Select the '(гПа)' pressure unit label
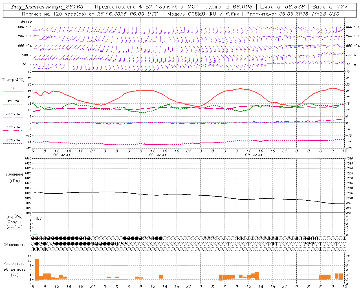The image size is (361, 289). (x=15, y=181)
